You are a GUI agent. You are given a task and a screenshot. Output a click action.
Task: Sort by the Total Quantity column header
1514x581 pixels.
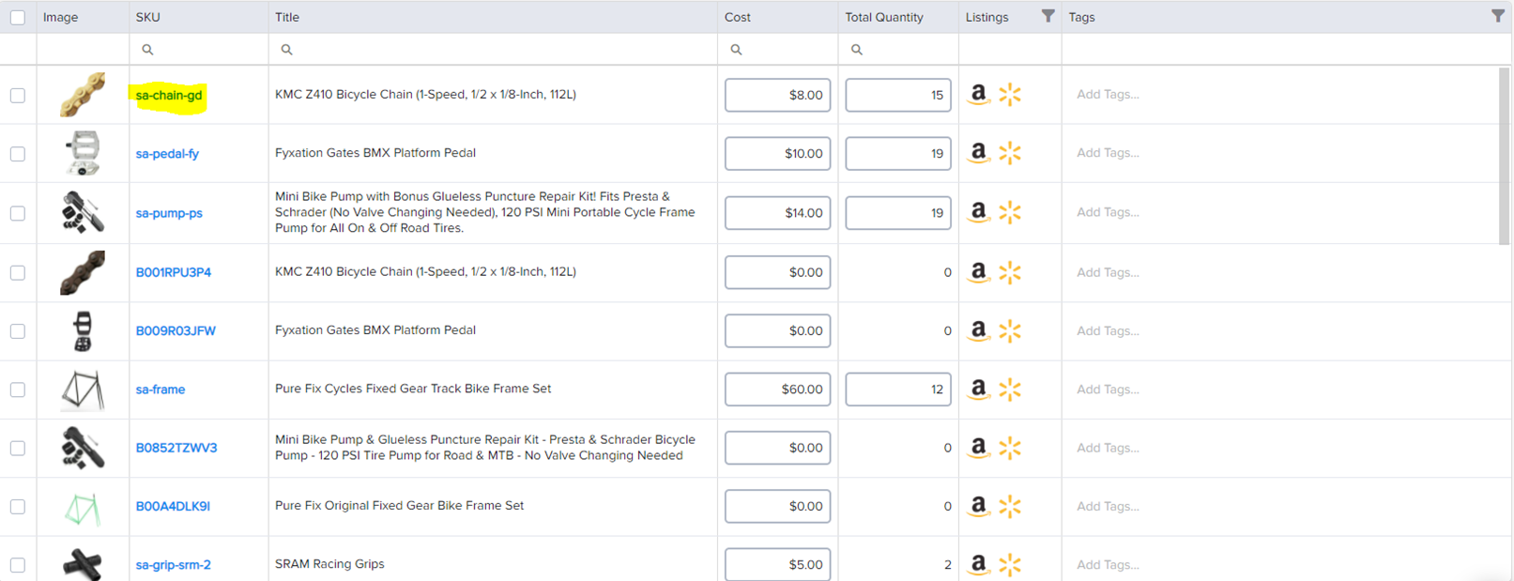point(883,17)
